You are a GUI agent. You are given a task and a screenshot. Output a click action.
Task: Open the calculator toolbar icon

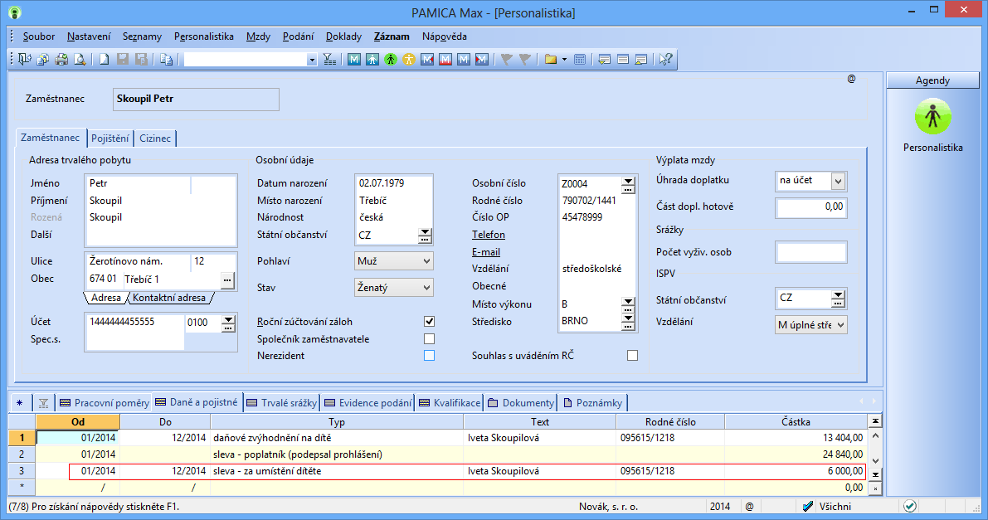[580, 59]
